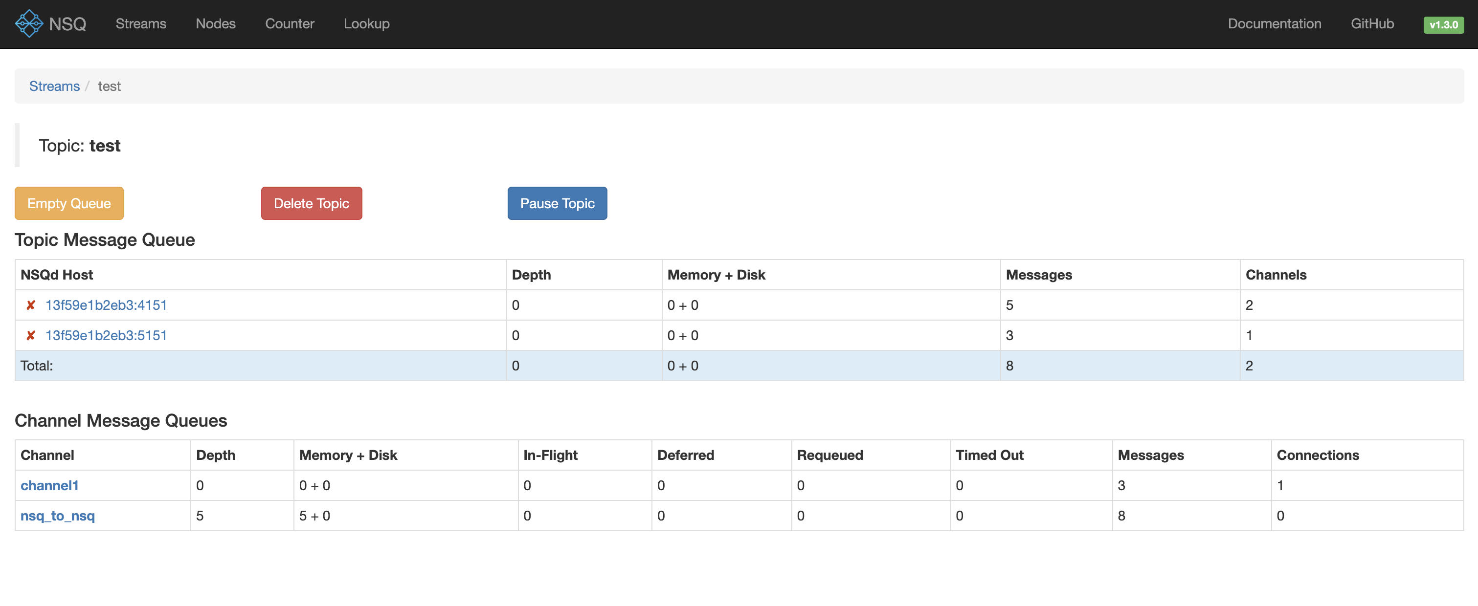Open host 13f59e1b2eb3:5151 link
1478x606 pixels.
[106, 335]
